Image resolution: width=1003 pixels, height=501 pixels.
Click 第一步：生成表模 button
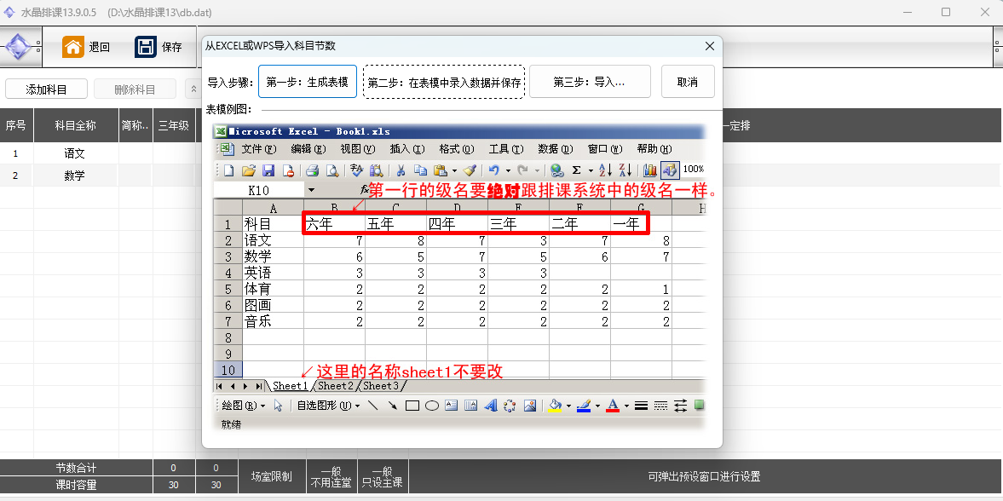click(308, 82)
